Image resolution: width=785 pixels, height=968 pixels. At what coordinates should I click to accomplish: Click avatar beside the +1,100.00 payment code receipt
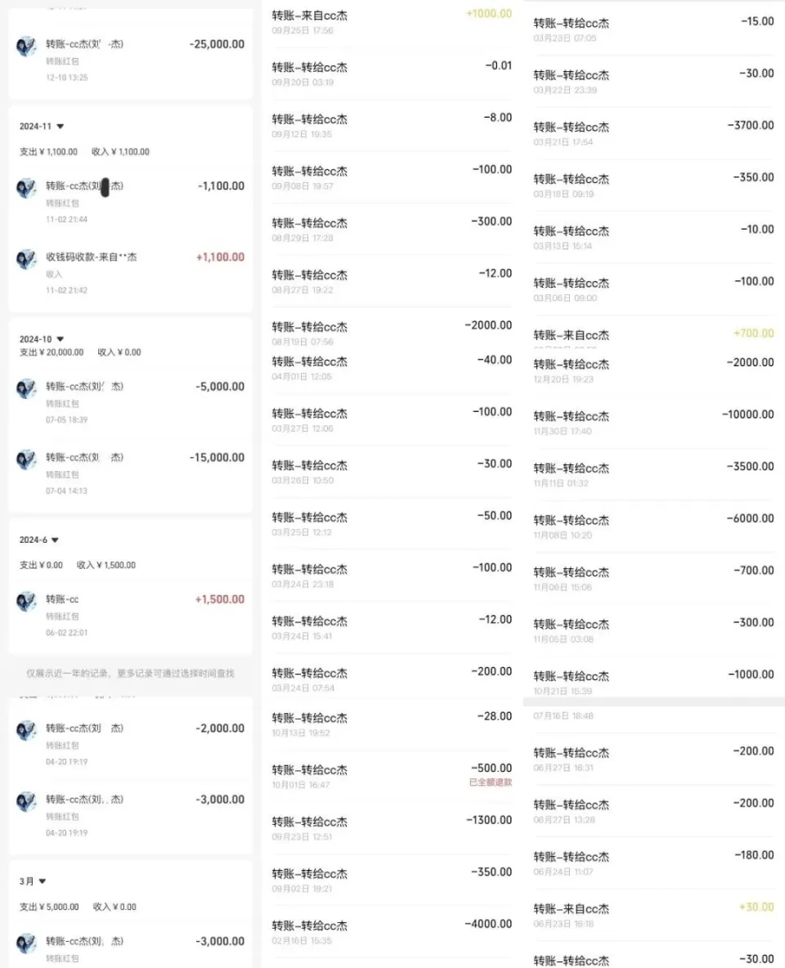pos(26,258)
